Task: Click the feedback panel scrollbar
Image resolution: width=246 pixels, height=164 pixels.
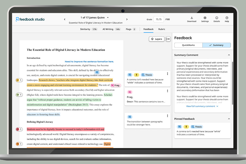Action: pyautogui.click(x=232, y=83)
